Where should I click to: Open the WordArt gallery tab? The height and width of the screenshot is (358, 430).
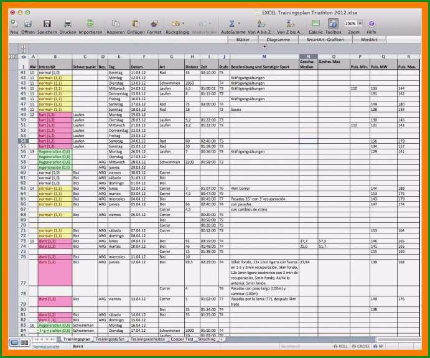pyautogui.click(x=369, y=39)
